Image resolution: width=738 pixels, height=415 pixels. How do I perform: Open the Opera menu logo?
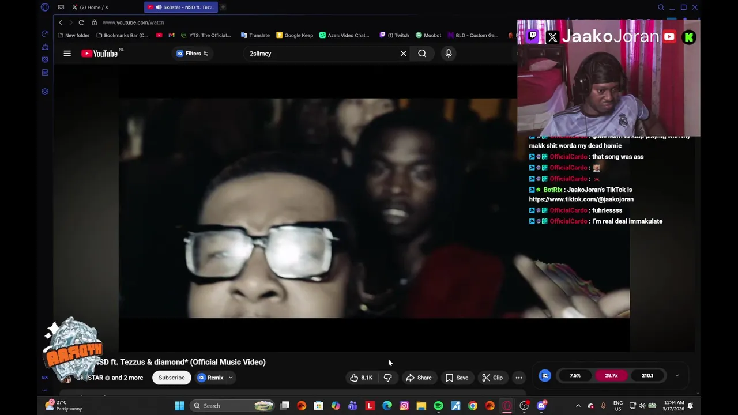[45, 7]
